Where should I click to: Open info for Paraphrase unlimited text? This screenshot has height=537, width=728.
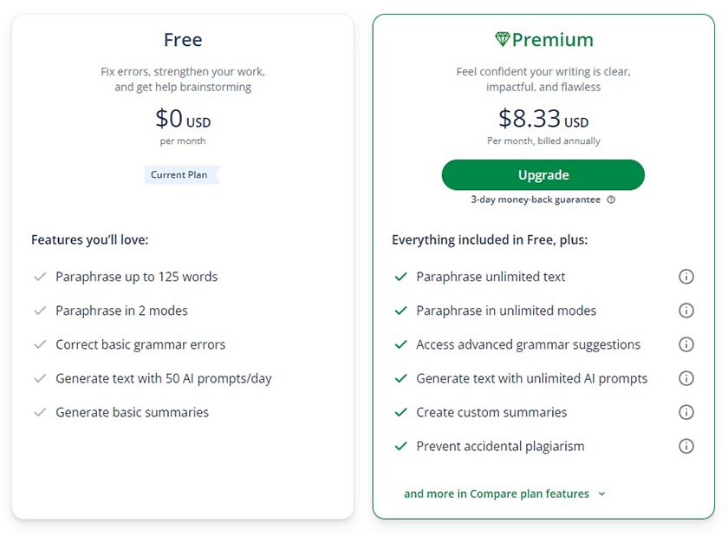686,276
